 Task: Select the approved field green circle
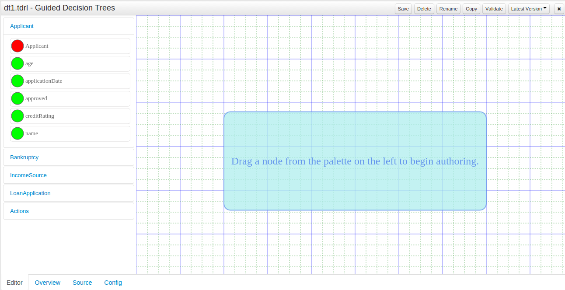(x=17, y=98)
